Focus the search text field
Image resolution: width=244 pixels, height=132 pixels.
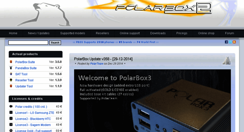pos(28,42)
